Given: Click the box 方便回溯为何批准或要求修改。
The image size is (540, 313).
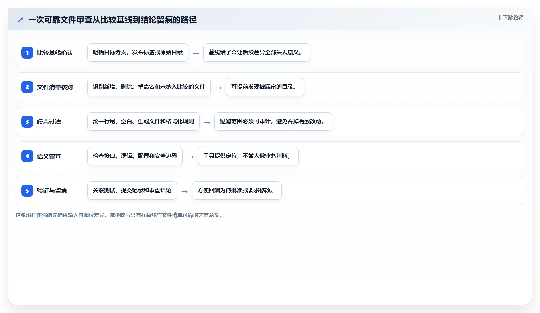Looking at the screenshot, I should pyautogui.click(x=237, y=191).
